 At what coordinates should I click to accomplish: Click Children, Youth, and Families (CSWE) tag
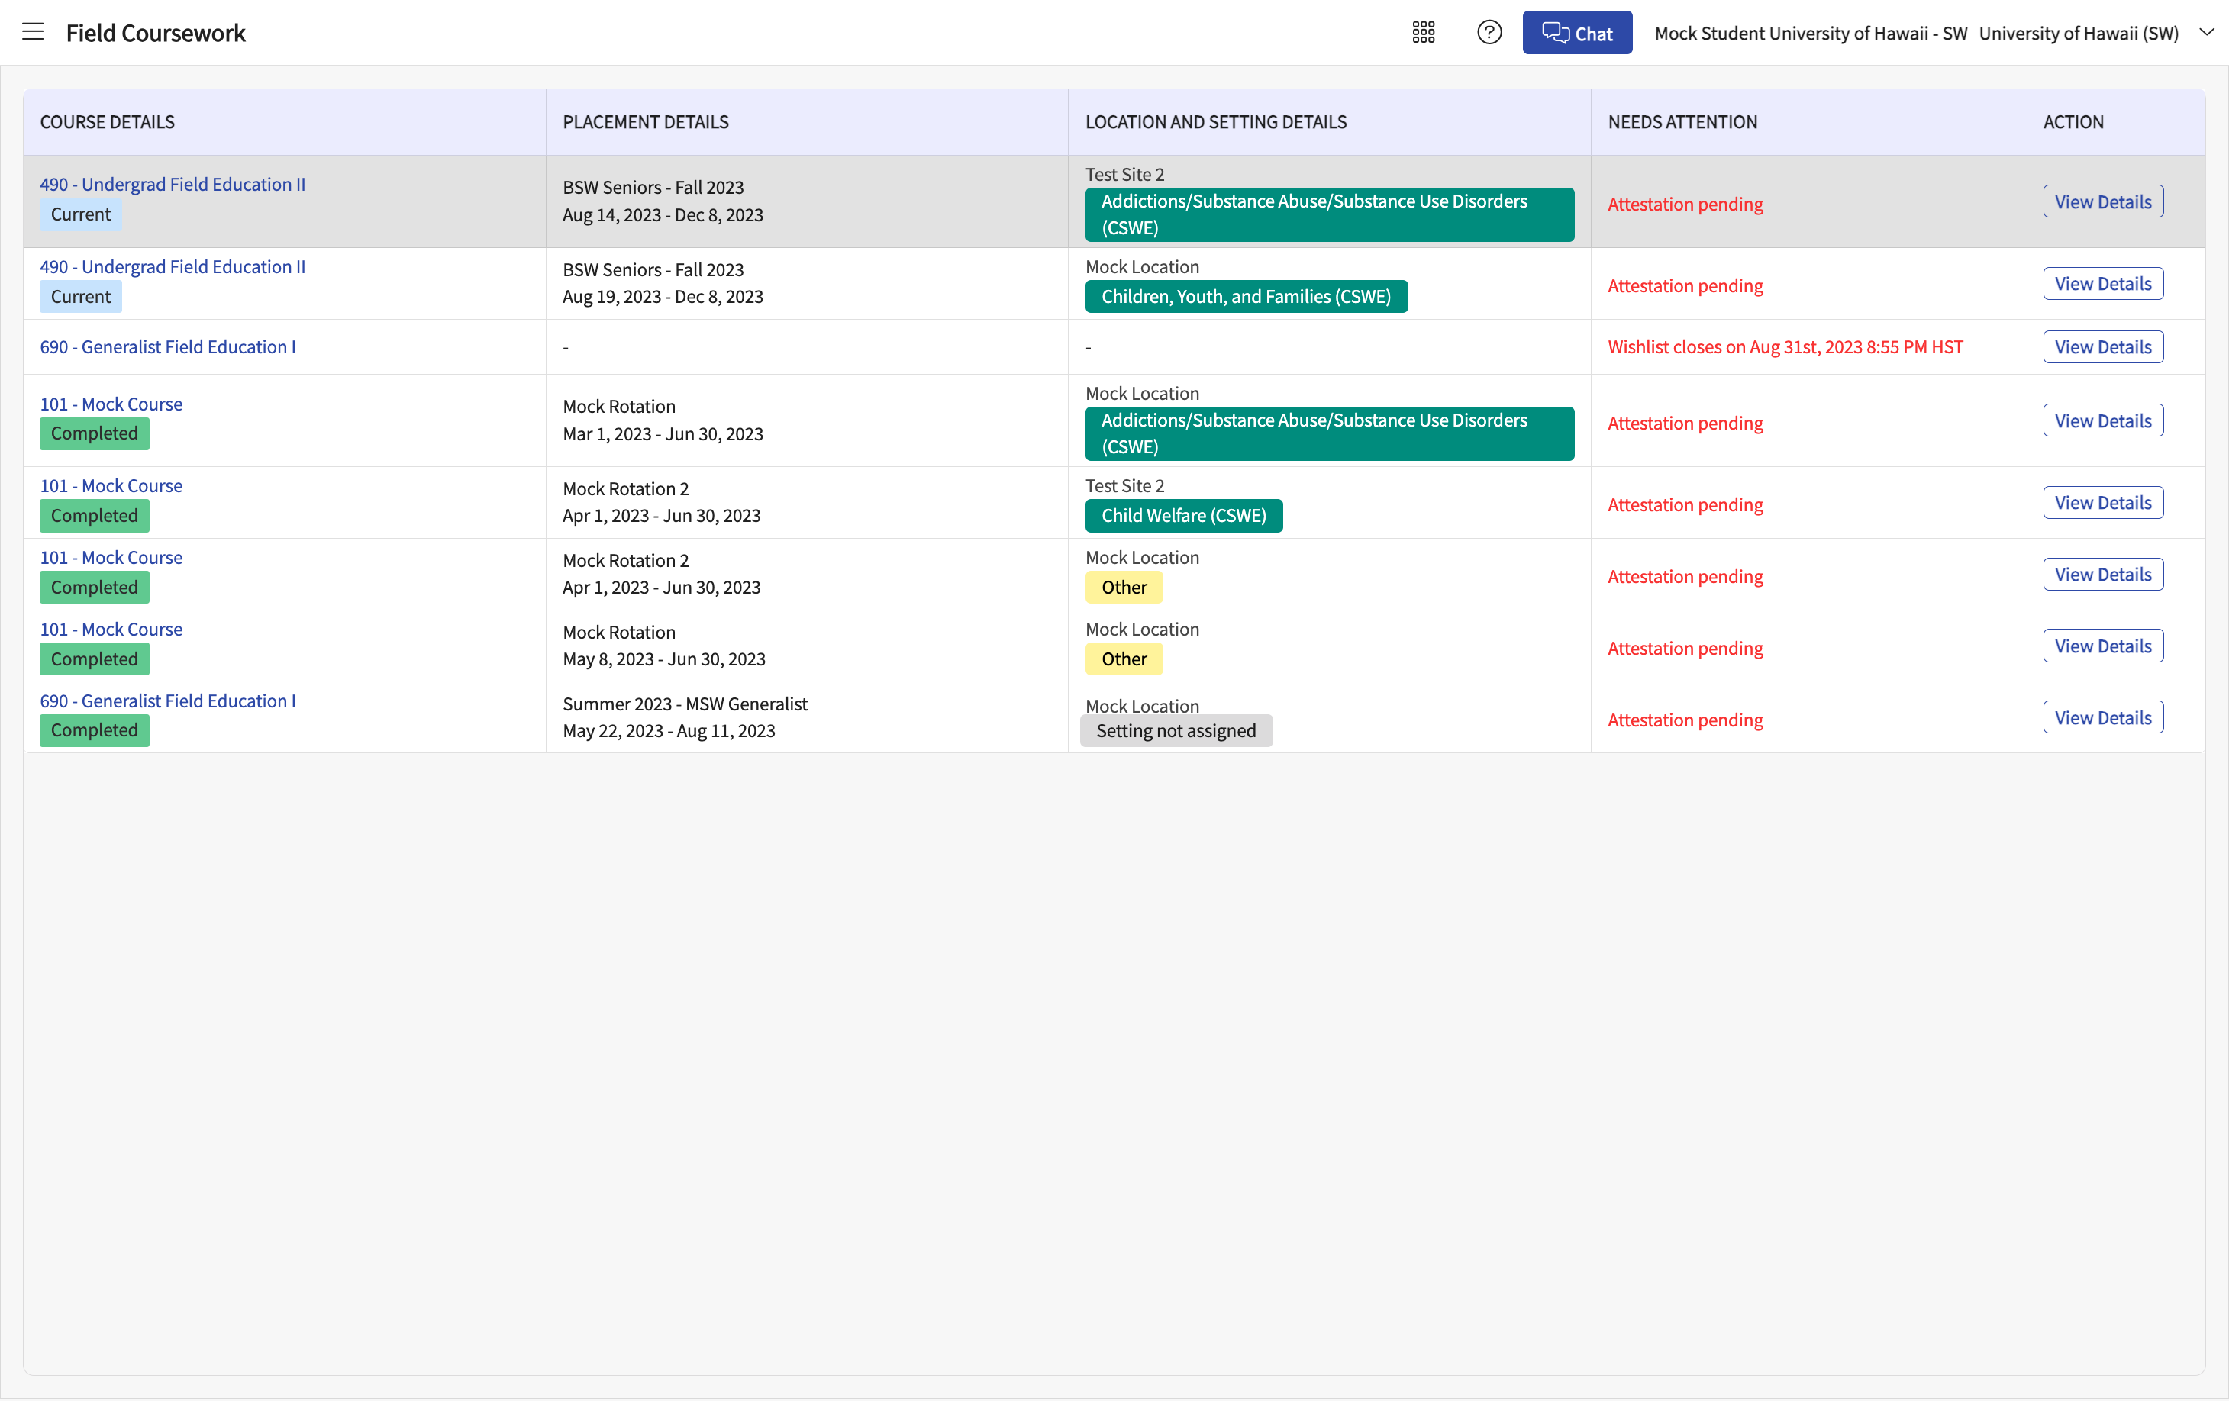click(1246, 296)
